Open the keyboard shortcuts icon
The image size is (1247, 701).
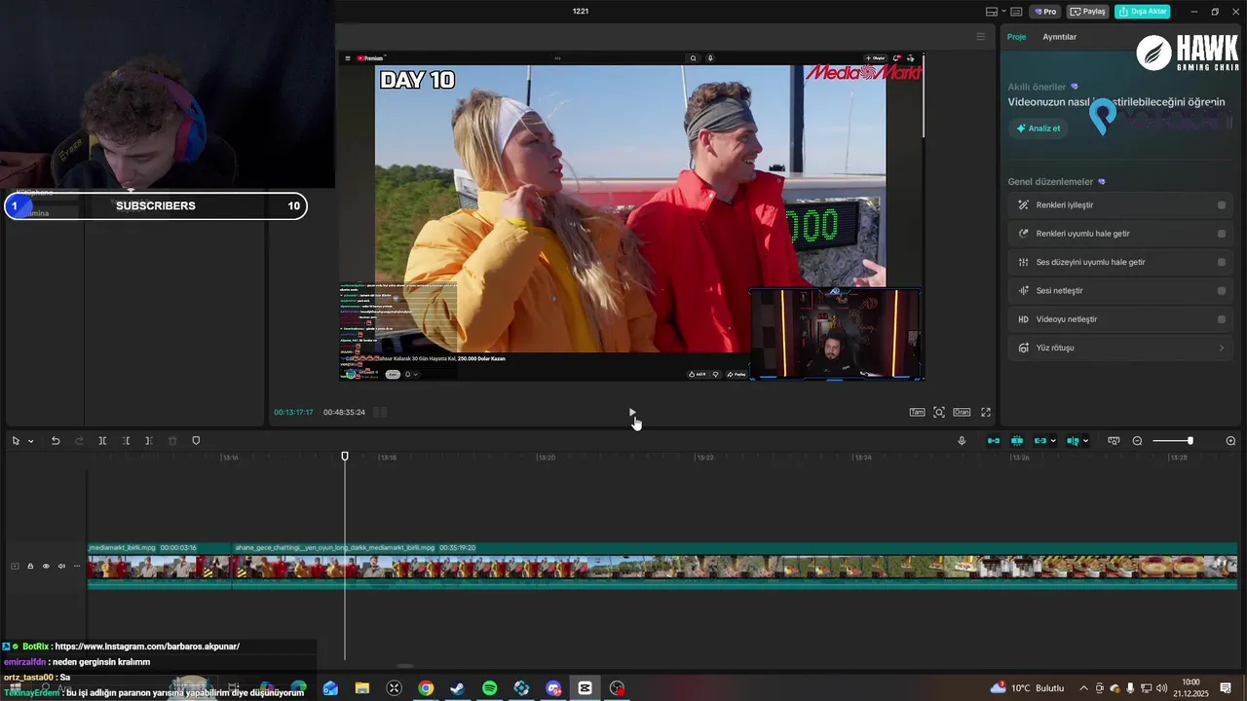click(1016, 12)
